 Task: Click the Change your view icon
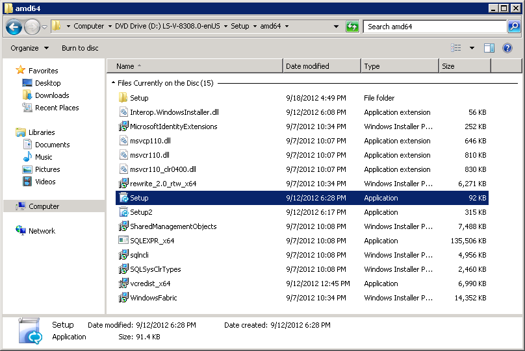456,48
